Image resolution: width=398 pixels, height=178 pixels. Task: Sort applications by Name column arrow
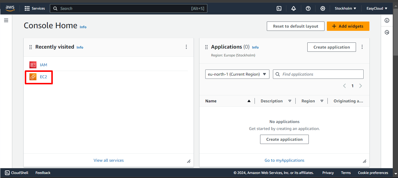coord(249,101)
